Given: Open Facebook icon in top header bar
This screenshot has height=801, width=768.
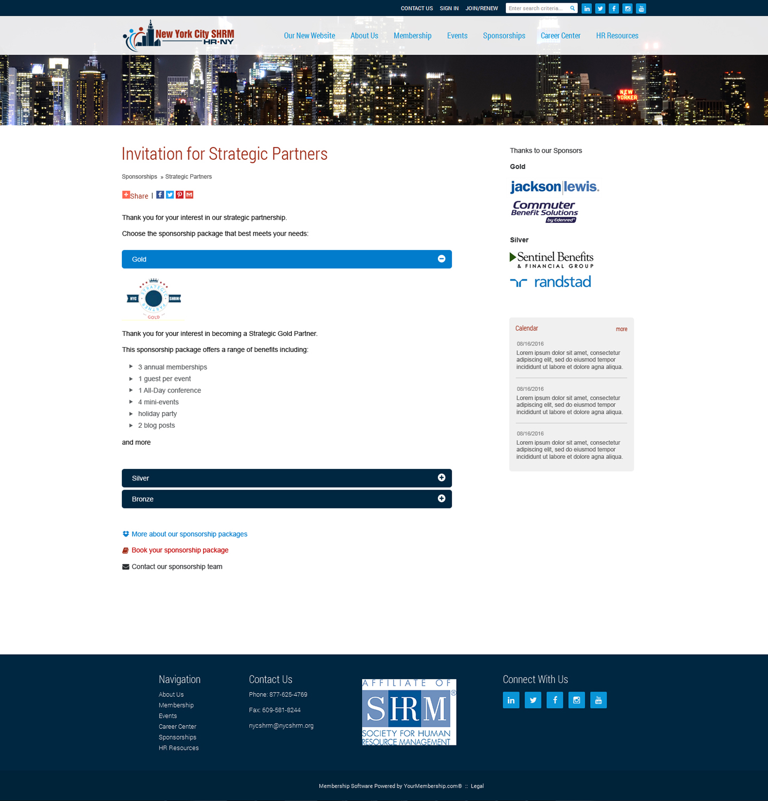Looking at the screenshot, I should (614, 9).
